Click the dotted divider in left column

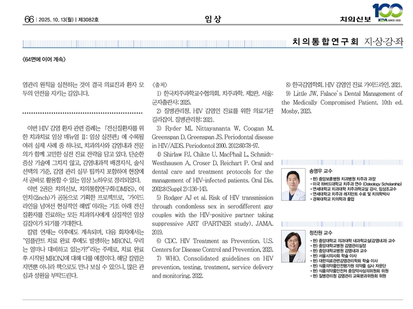pos(83,112)
